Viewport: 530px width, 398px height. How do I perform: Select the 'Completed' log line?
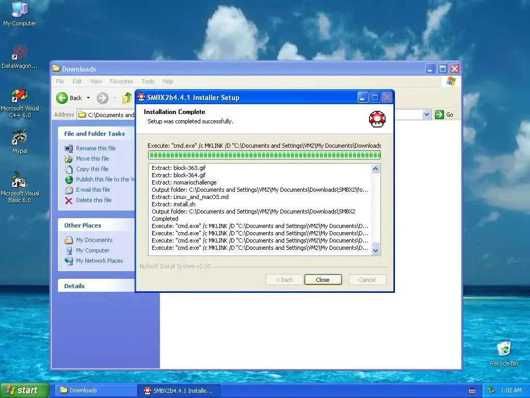click(x=165, y=219)
